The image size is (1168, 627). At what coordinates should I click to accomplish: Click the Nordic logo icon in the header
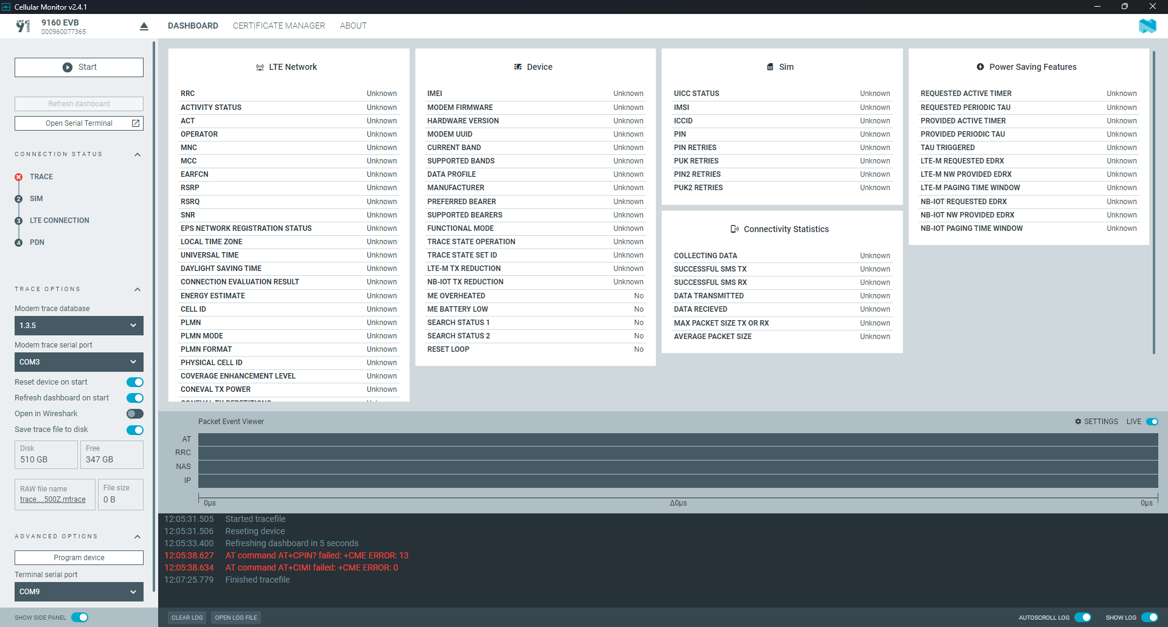(x=1147, y=26)
